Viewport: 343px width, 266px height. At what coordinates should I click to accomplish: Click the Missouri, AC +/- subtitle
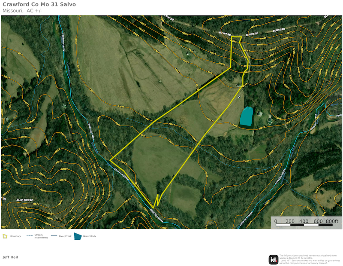[x=22, y=11]
